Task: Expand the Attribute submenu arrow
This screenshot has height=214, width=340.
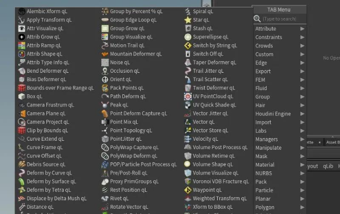Action: pos(302,28)
